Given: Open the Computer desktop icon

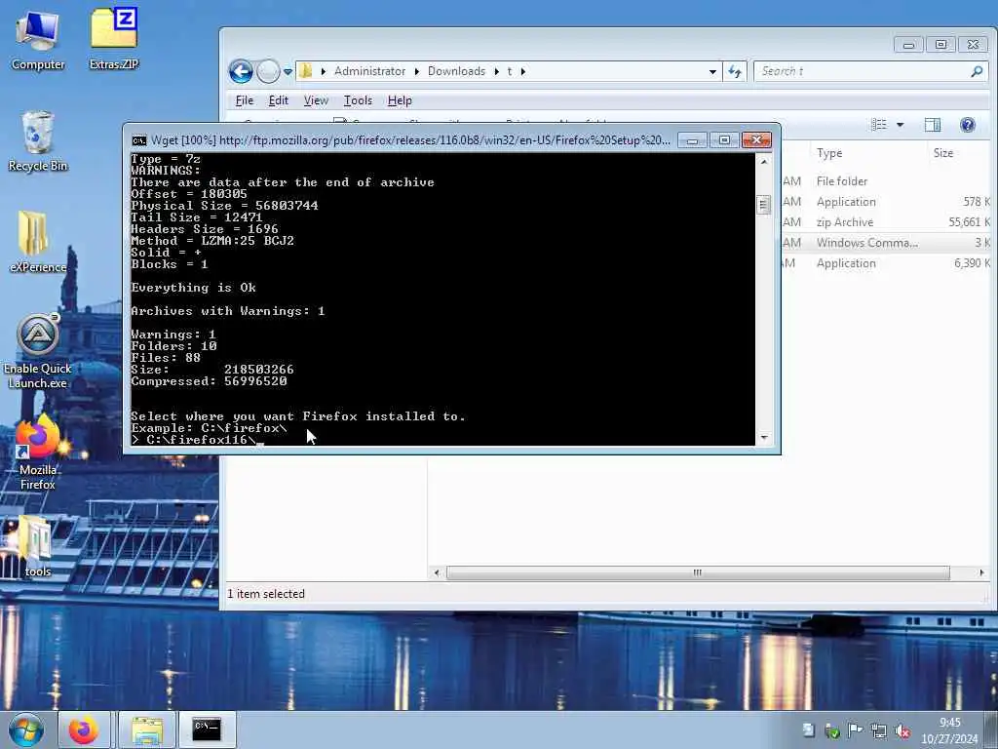Looking at the screenshot, I should pos(38,41).
